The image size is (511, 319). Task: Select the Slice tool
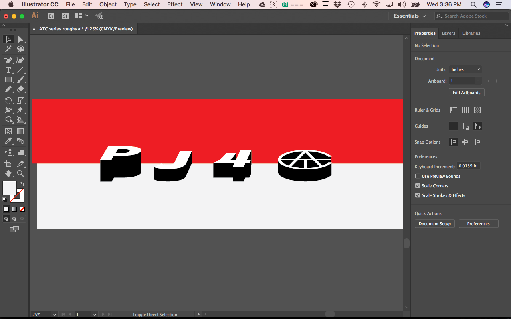pyautogui.click(x=20, y=164)
